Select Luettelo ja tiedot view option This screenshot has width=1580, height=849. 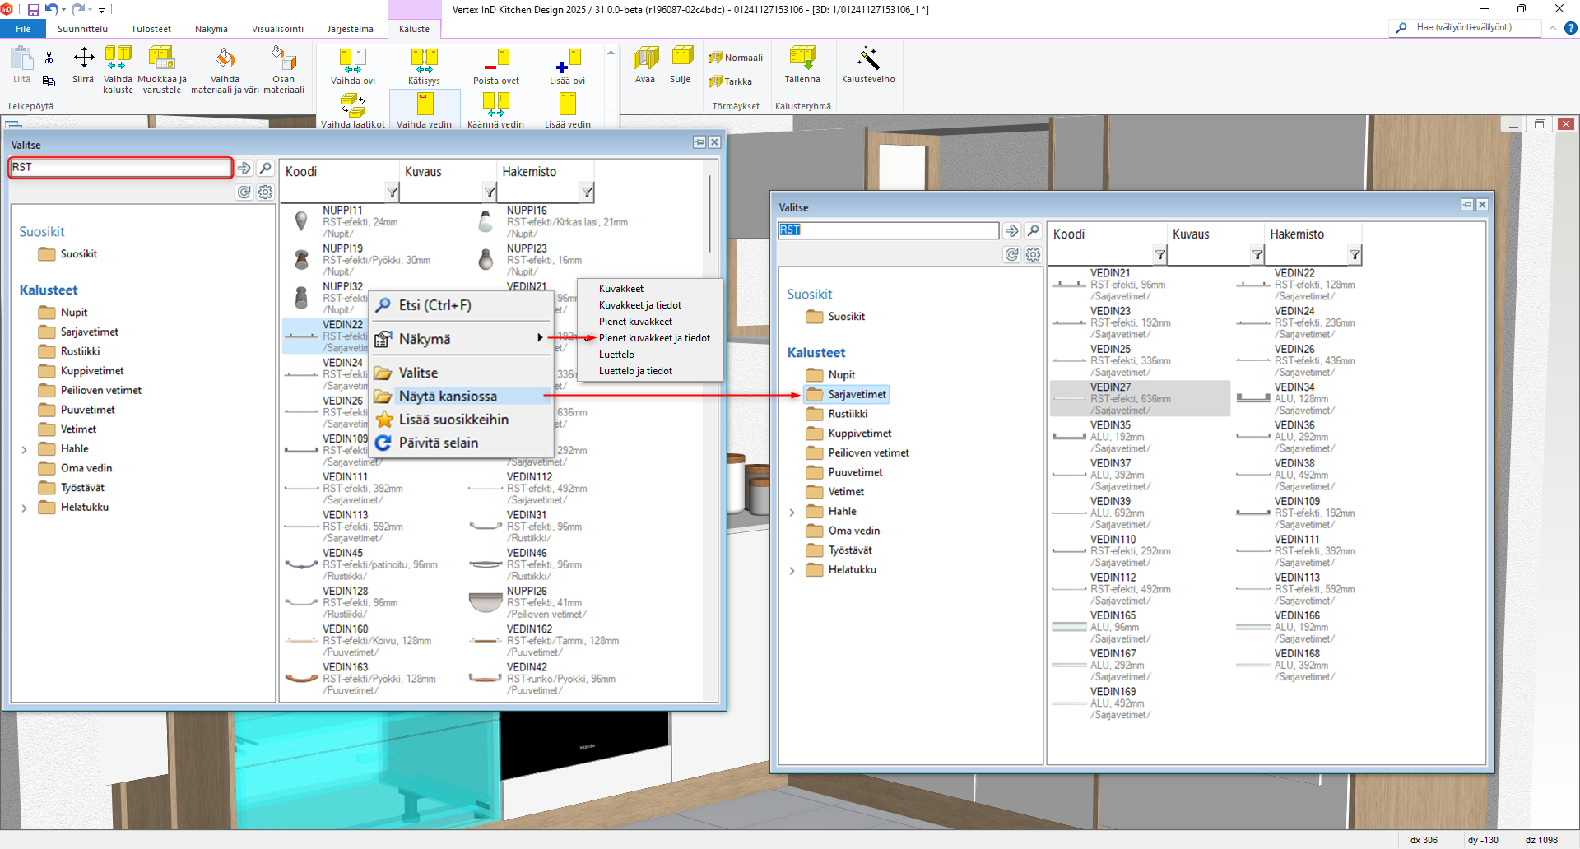[x=635, y=371]
